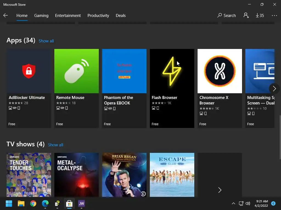Show all TV shows results
The height and width of the screenshot is (210, 281).
(55, 145)
